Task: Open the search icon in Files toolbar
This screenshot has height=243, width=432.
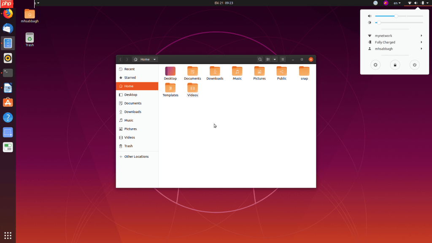Action: 260,59
